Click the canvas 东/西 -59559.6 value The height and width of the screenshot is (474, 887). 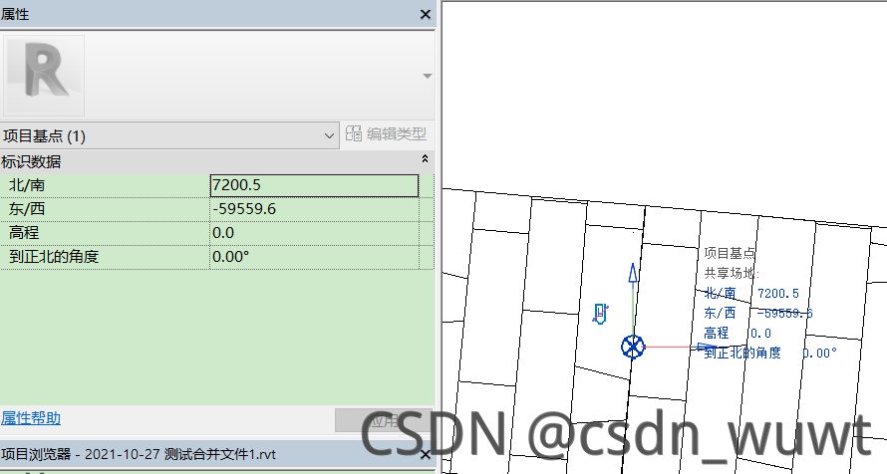tap(784, 313)
